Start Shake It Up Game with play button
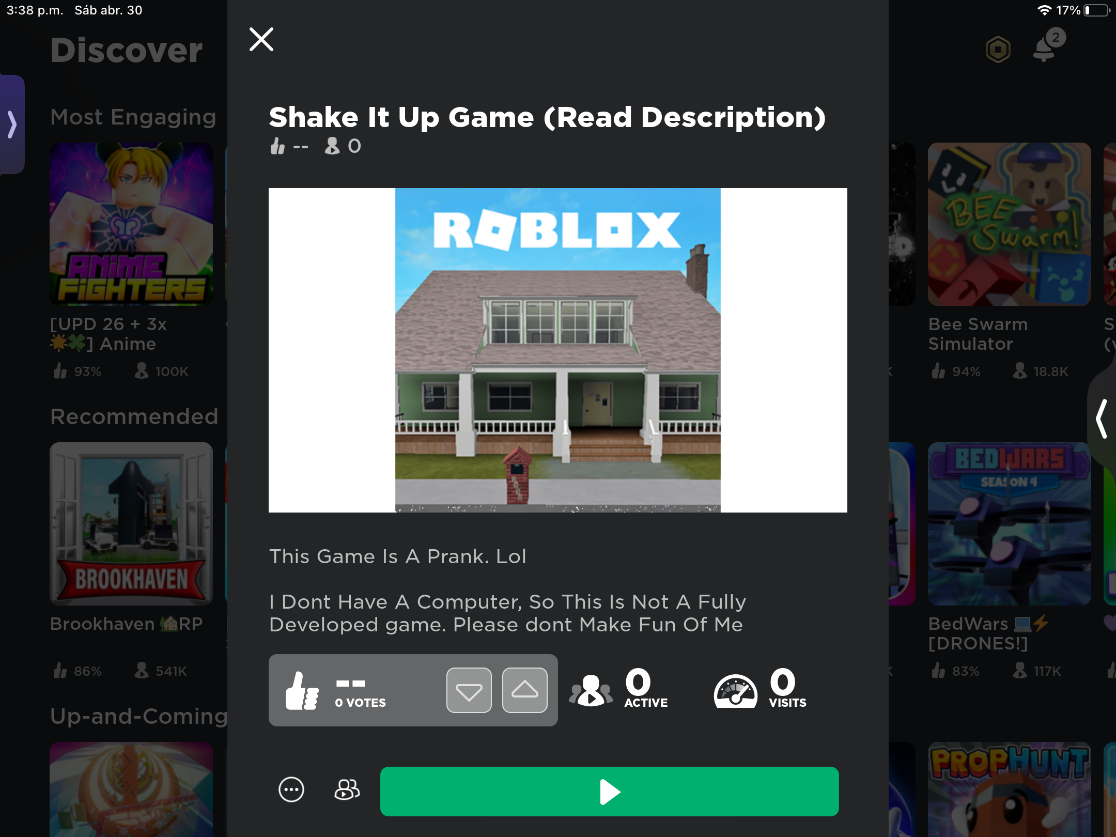This screenshot has height=837, width=1116. (610, 792)
